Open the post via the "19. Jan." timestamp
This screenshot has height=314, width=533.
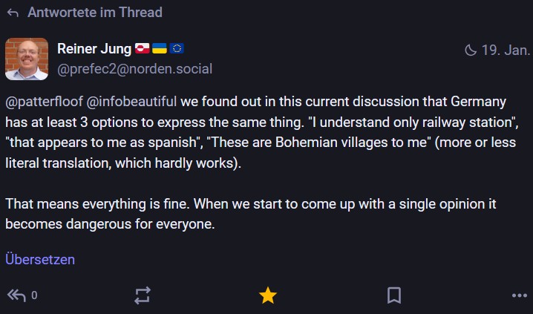tap(505, 50)
